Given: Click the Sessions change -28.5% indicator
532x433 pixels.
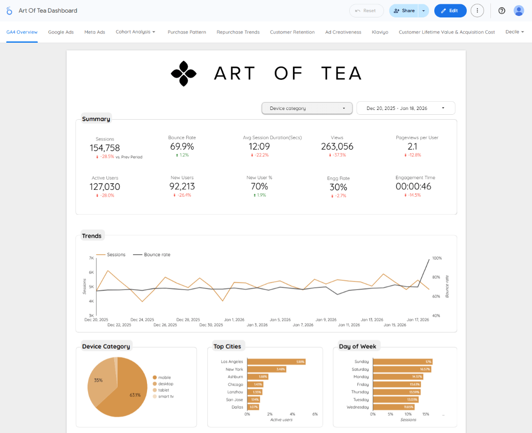Looking at the screenshot, I should click(105, 156).
